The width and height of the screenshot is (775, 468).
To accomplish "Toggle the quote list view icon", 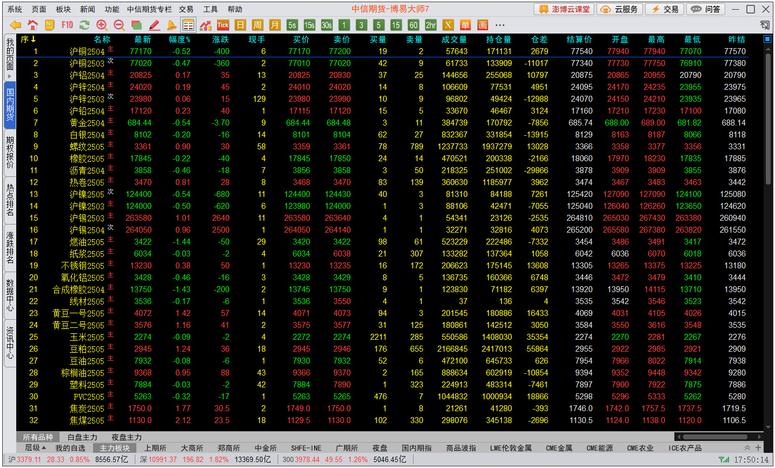I will [x=188, y=25].
